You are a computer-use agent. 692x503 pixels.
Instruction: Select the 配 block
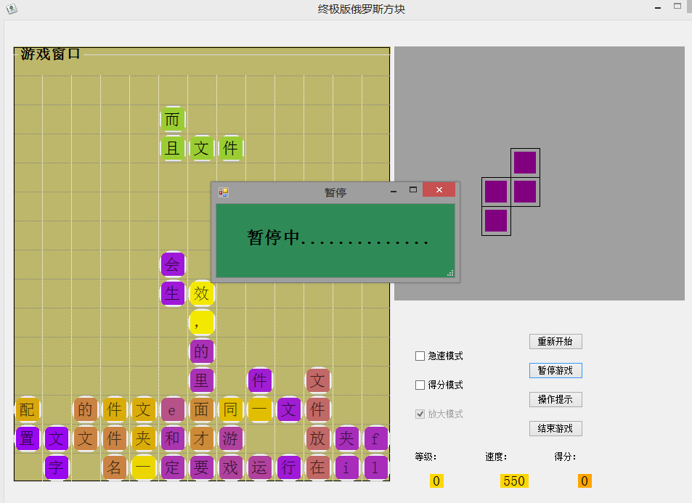(x=28, y=409)
